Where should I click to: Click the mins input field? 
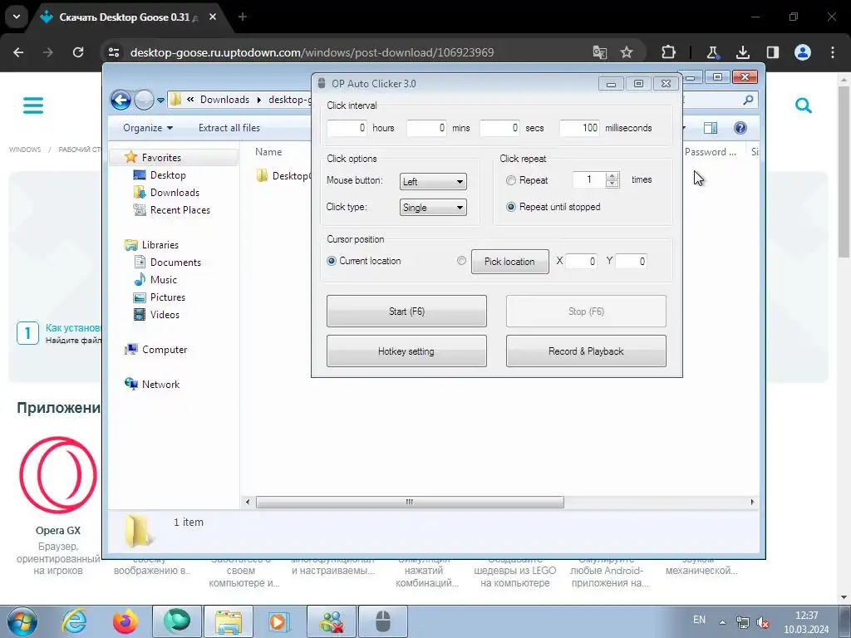click(426, 128)
